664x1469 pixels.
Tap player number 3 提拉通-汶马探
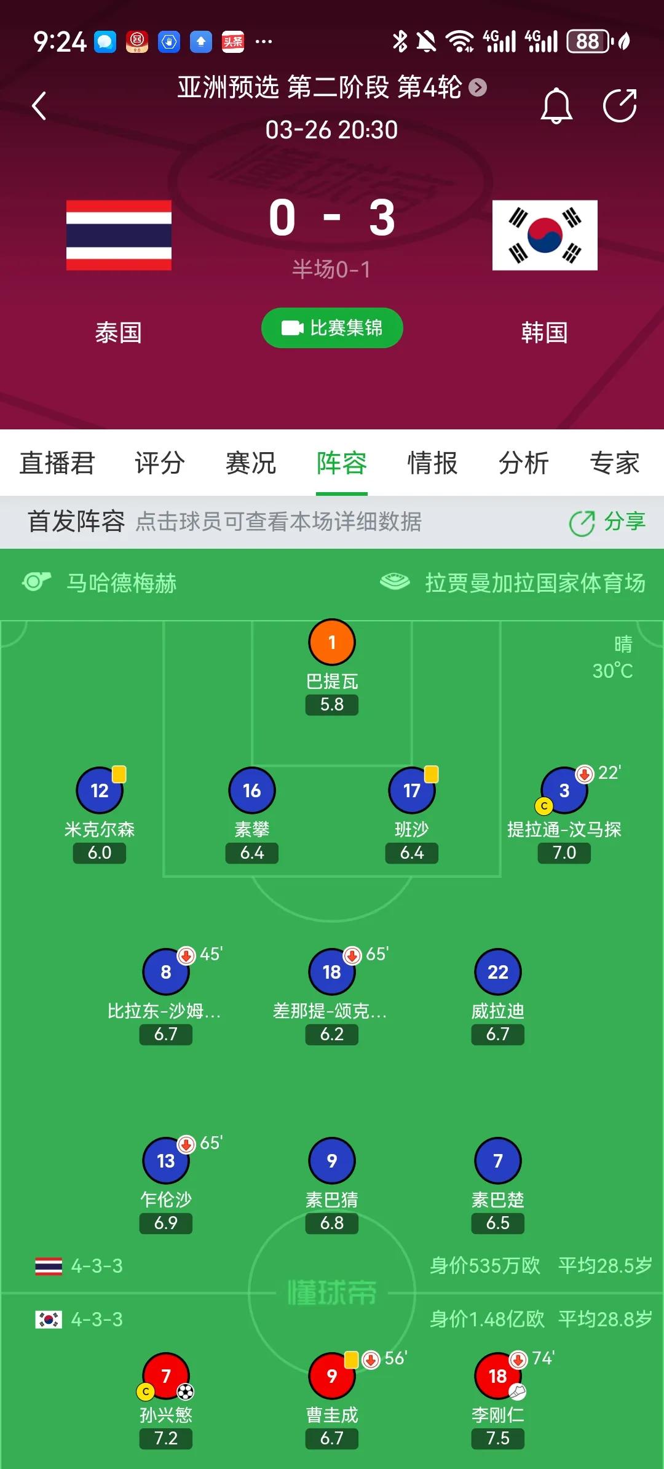pyautogui.click(x=564, y=790)
